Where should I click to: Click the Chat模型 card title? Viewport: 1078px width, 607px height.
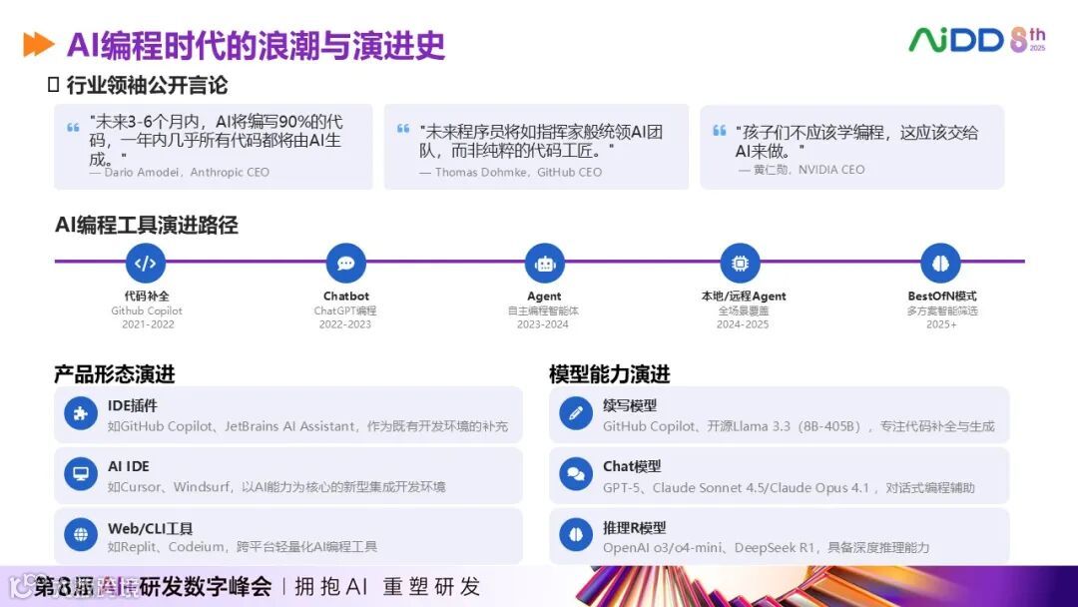point(631,466)
